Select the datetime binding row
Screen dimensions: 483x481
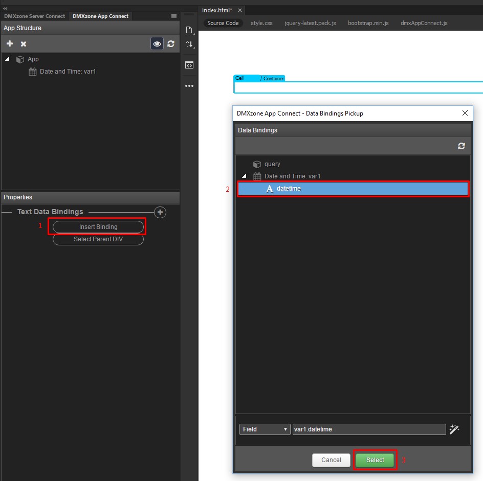353,189
